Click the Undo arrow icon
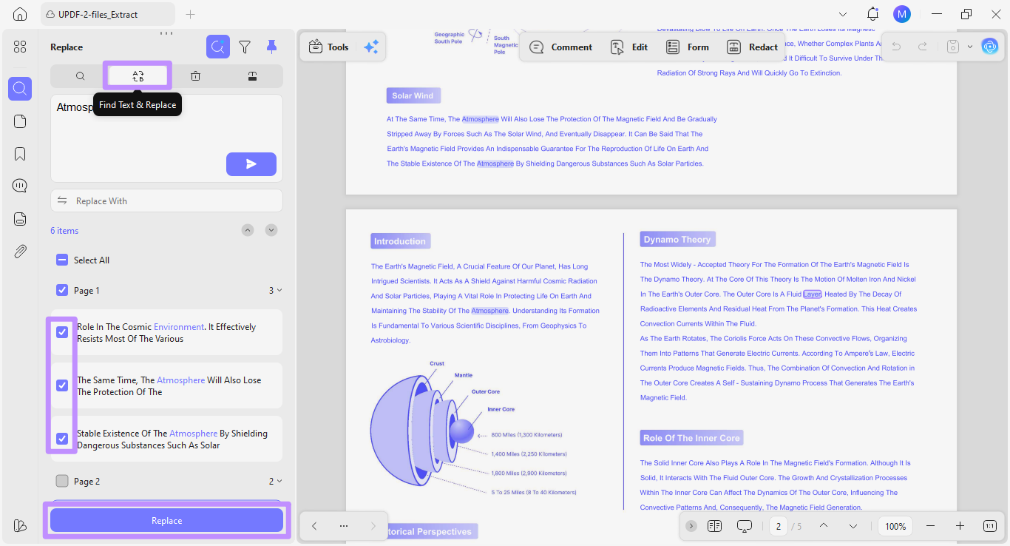This screenshot has height=546, width=1010. [896, 47]
